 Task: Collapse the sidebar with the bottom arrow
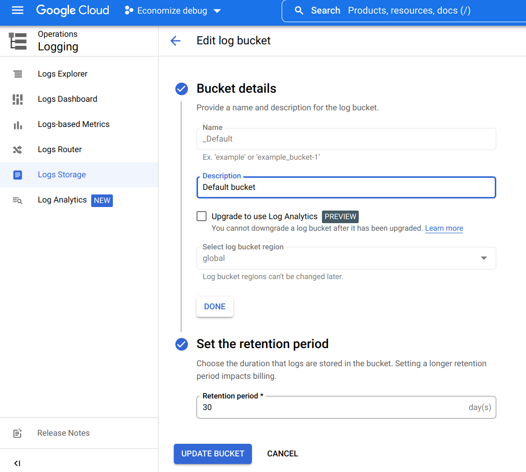[17, 463]
